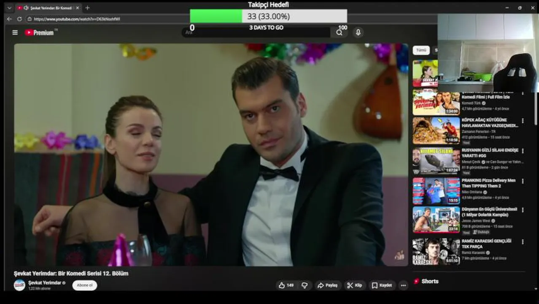Open Komedi Filmi Full Film İzle thumbnail

point(436,102)
